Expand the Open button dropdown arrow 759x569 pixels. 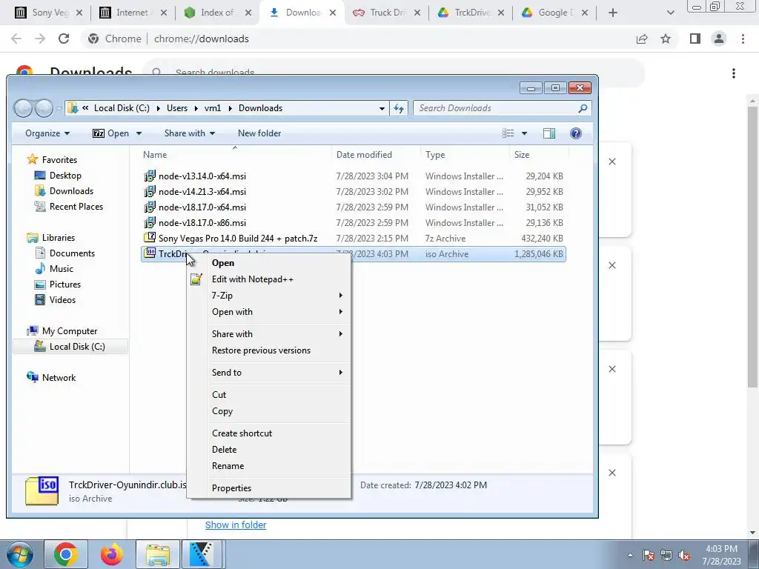pos(139,133)
